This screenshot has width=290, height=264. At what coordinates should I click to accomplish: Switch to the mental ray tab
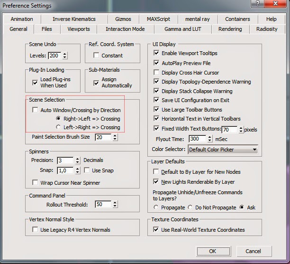point(197,19)
